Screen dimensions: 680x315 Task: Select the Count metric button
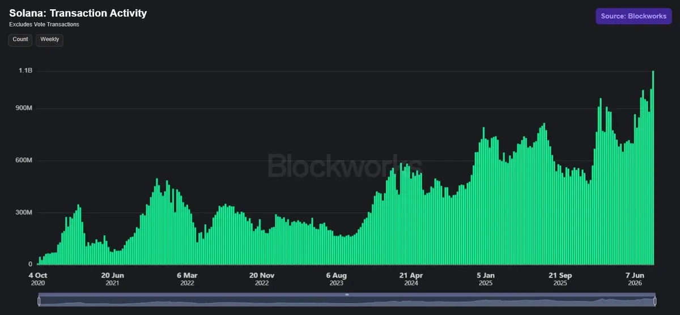[20, 40]
